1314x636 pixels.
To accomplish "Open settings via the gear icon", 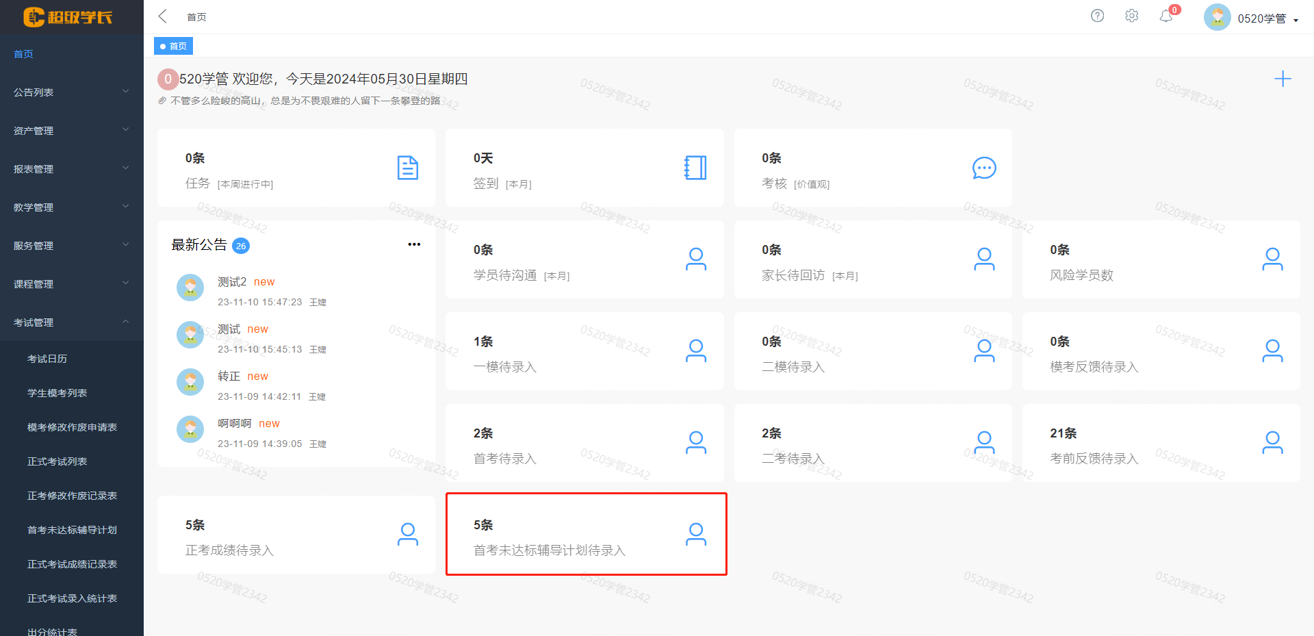I will tap(1131, 16).
